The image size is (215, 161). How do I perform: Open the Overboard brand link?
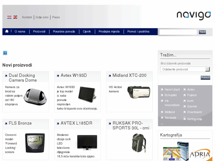click(194, 112)
